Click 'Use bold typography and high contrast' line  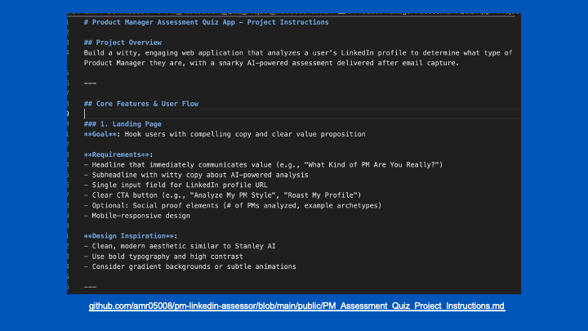pyautogui.click(x=163, y=257)
